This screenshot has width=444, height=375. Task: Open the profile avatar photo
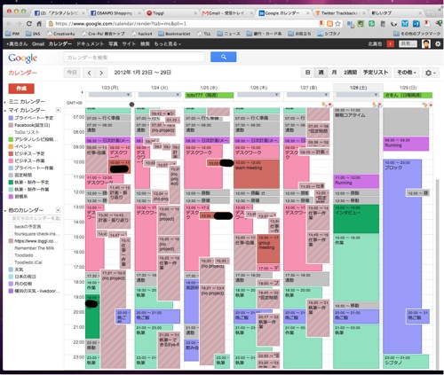click(425, 44)
